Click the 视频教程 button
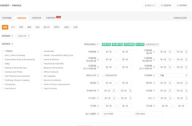The width and height of the screenshot is (192, 126). coord(166,6)
